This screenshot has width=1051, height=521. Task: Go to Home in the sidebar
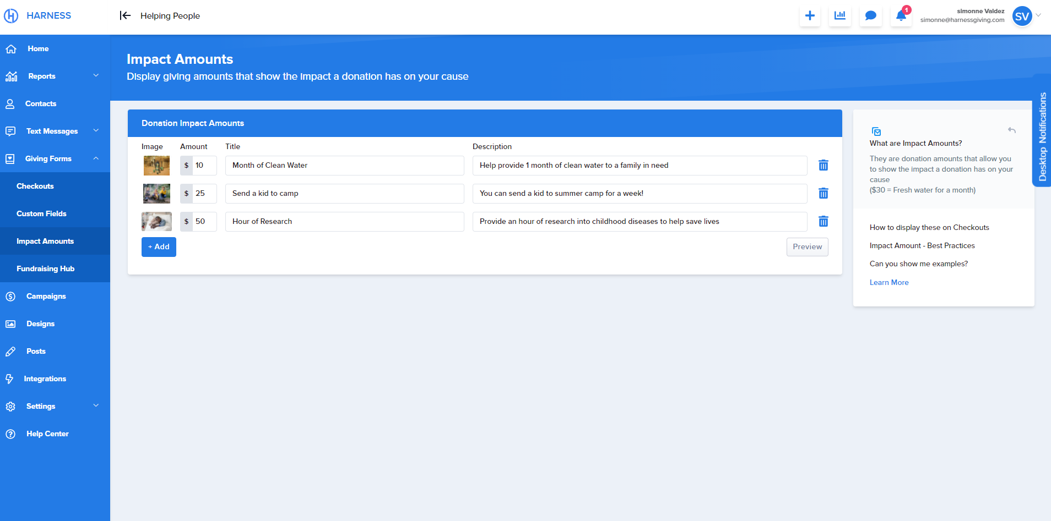tap(37, 48)
